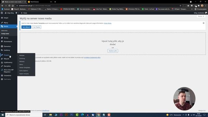Open Wygląd appearance menu
Screen dimensions: 208x117
(6, 55)
